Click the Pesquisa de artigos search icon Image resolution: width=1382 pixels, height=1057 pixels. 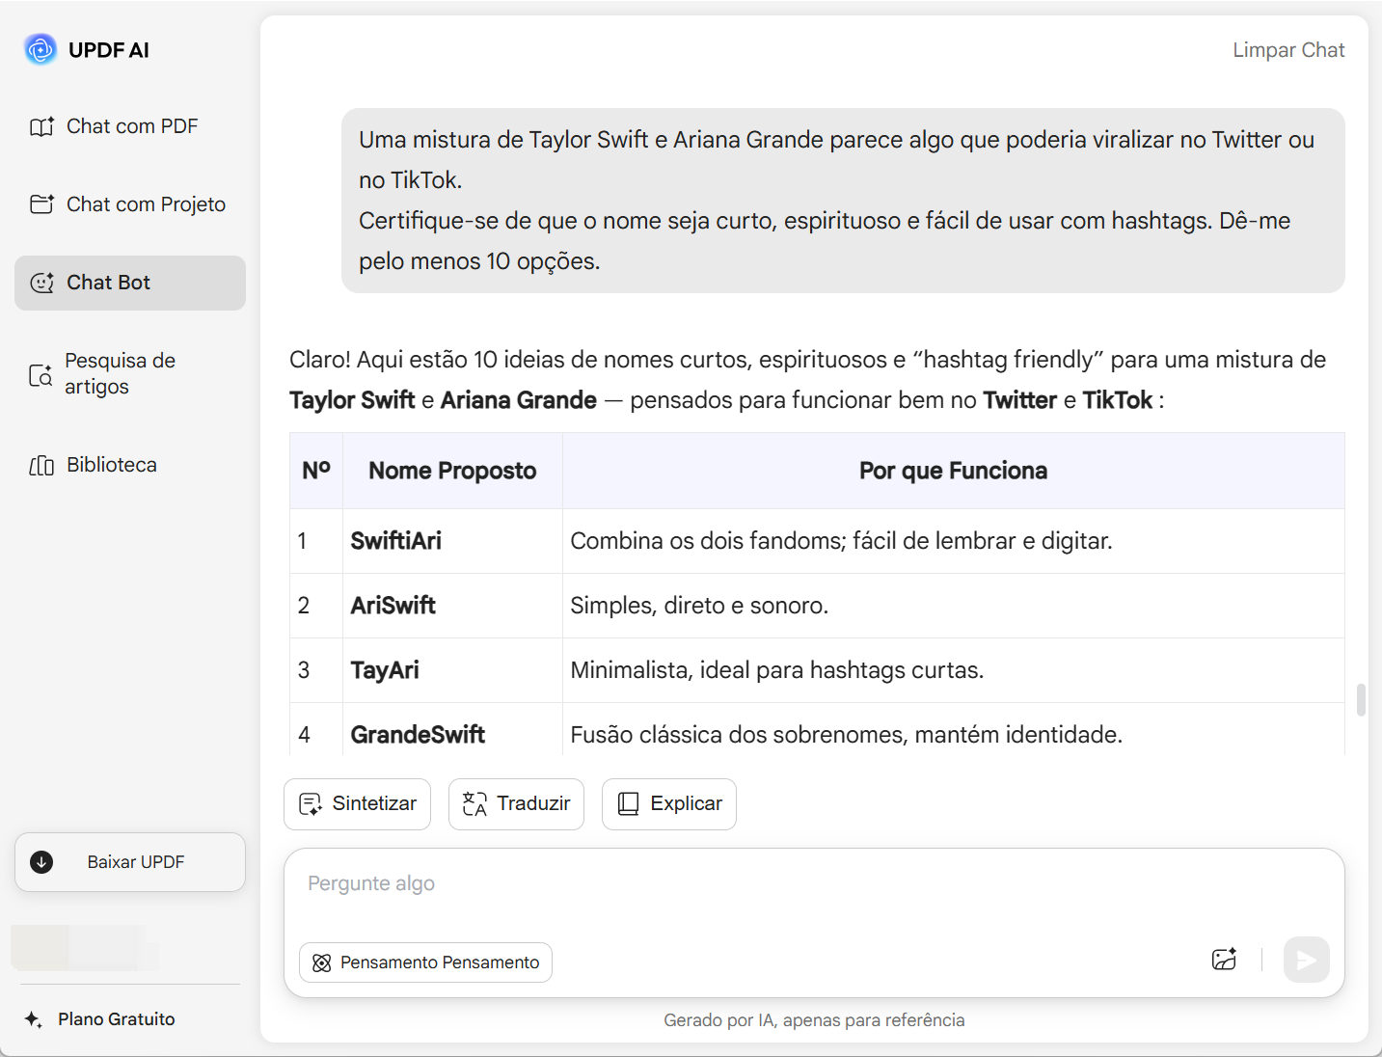coord(41,374)
